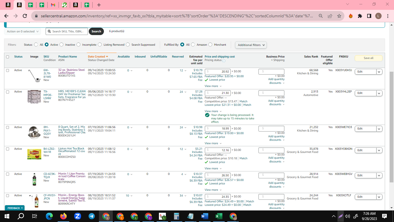Sort by the 'SKU' column header

[46, 57]
